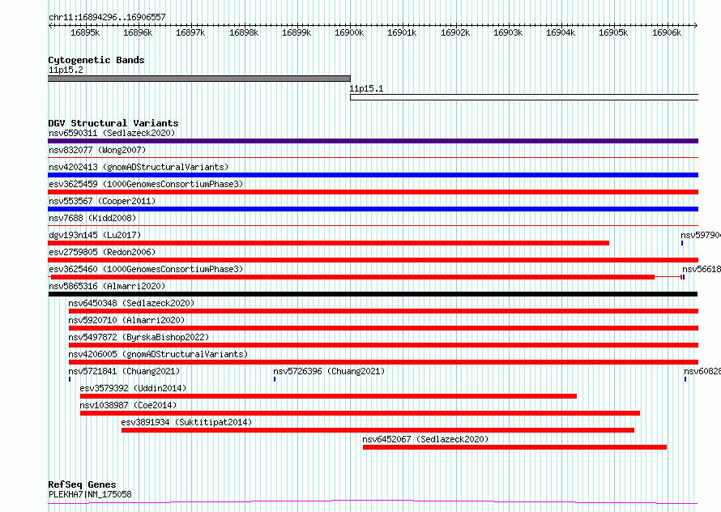Click the 11p15.2 band label
721x512 pixels.
coord(66,70)
